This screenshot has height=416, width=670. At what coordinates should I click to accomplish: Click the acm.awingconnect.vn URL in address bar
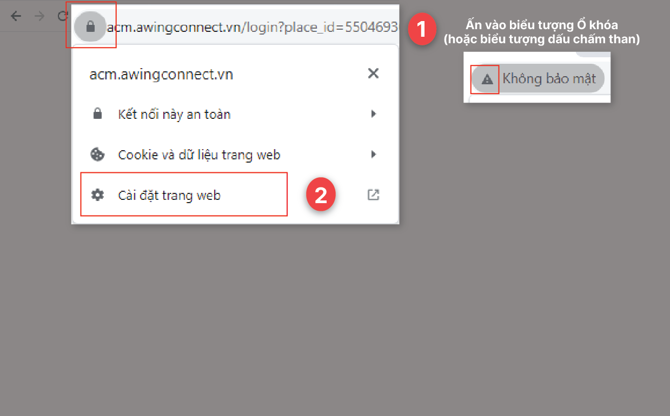pos(253,26)
